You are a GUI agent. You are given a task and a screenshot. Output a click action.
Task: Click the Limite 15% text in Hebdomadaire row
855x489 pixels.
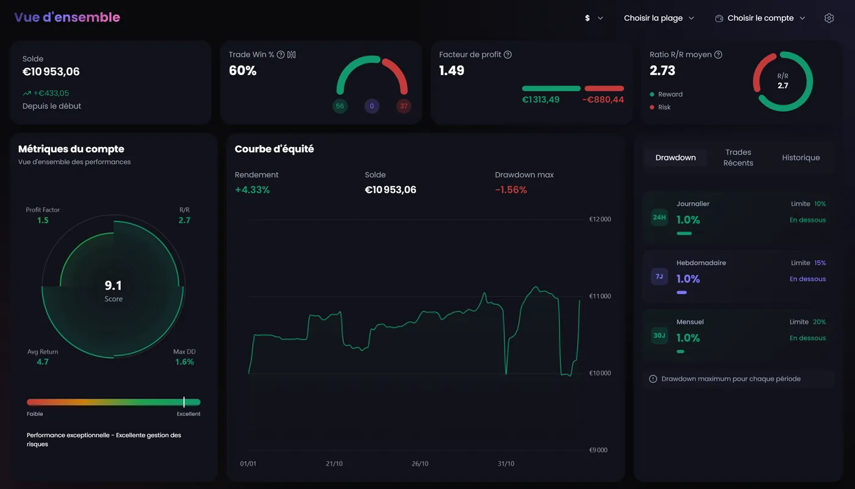tap(808, 263)
